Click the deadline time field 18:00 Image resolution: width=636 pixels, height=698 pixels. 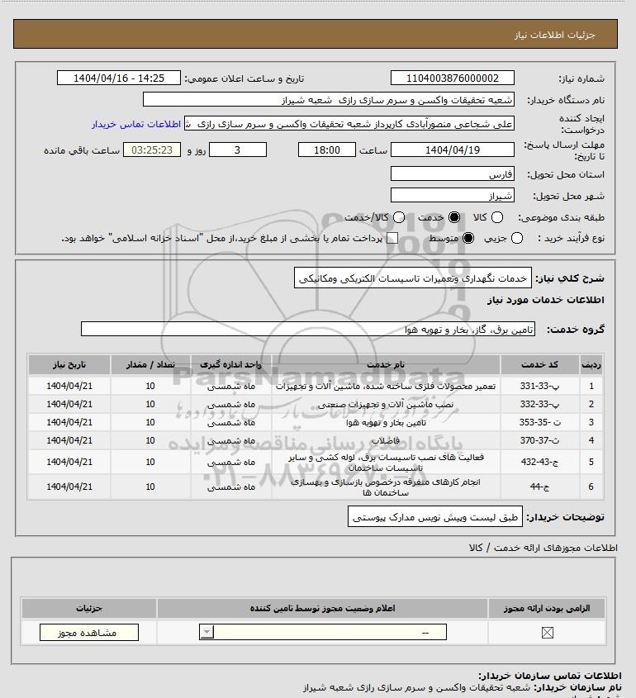click(327, 150)
